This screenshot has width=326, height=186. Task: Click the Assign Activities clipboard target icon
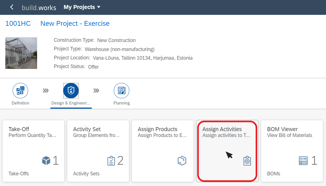pos(247,161)
